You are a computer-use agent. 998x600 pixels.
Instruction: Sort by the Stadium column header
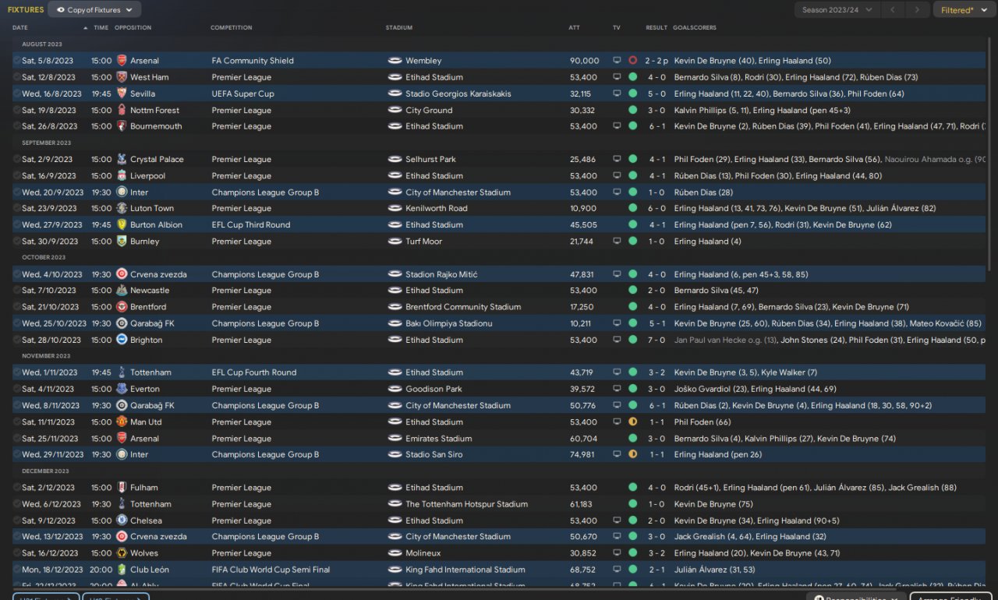click(399, 28)
